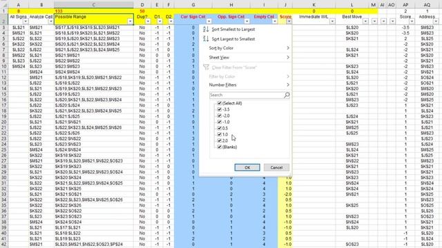Open the D2 column filter dropdown
Screen dimensions: 442x248
(171, 21)
